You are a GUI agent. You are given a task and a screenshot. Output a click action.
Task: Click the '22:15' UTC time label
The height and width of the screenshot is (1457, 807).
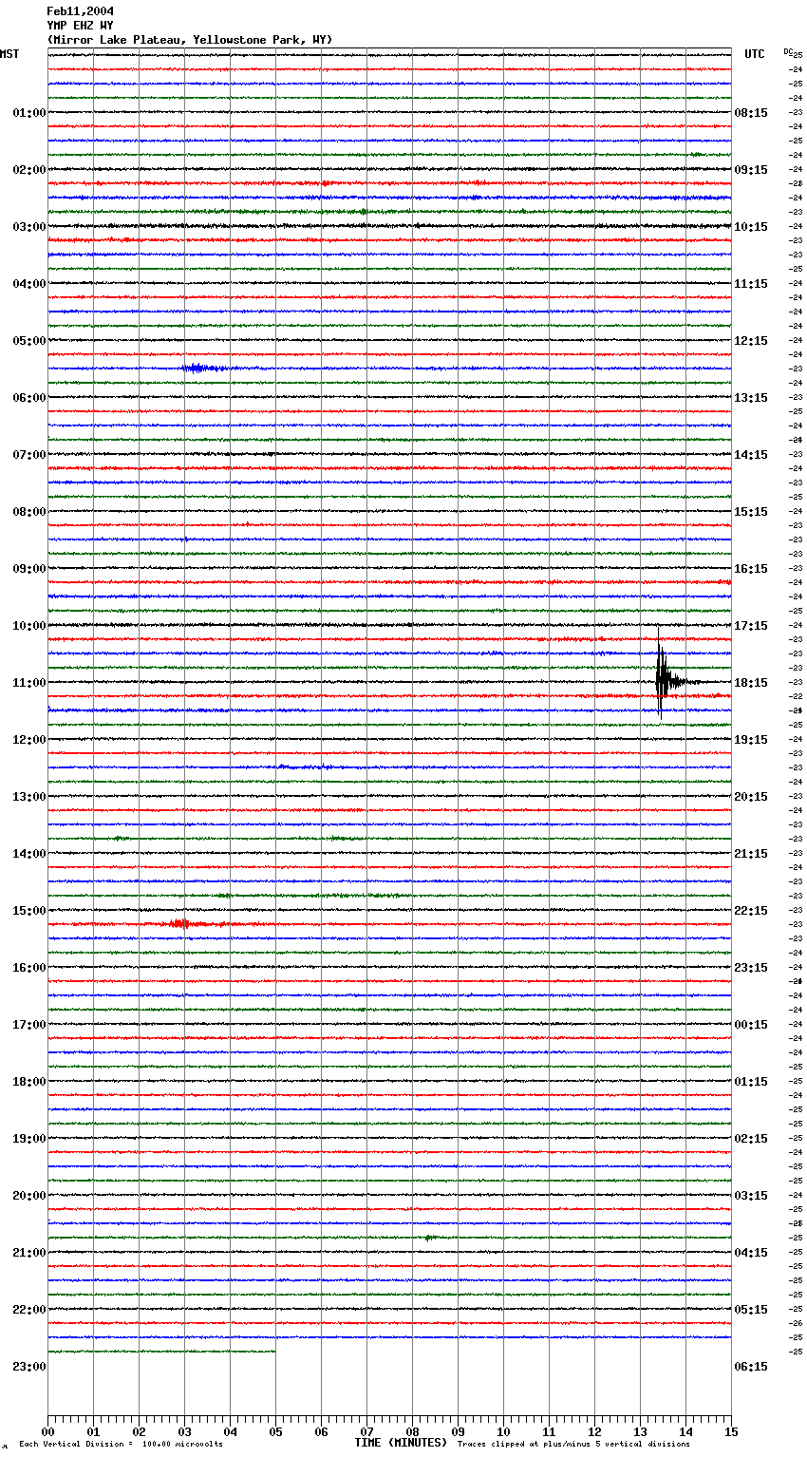(x=751, y=911)
